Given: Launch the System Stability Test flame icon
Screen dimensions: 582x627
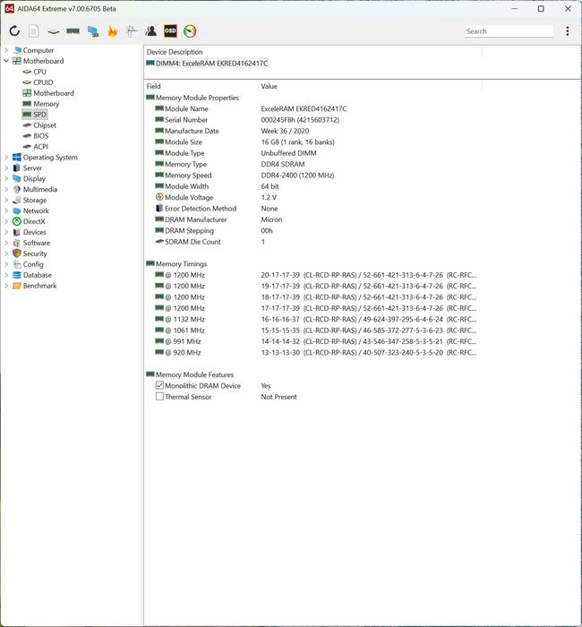Looking at the screenshot, I should (112, 31).
